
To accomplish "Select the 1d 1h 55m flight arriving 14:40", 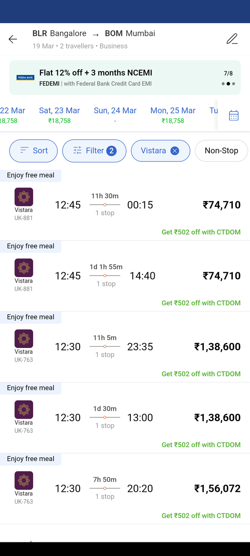I will (125, 276).
